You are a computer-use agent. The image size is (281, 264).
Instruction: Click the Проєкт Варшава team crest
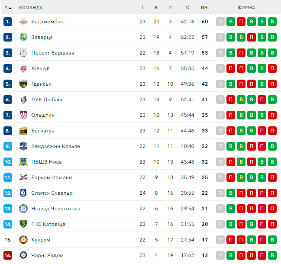click(x=23, y=53)
